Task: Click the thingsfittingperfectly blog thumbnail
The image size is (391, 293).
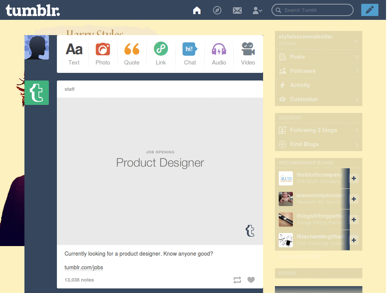Action: [x=286, y=219]
